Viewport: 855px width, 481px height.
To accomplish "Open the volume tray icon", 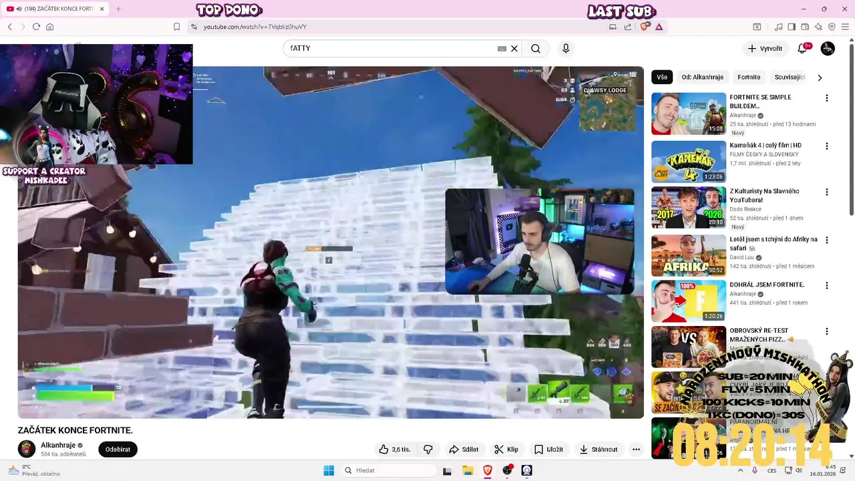I will pos(799,470).
